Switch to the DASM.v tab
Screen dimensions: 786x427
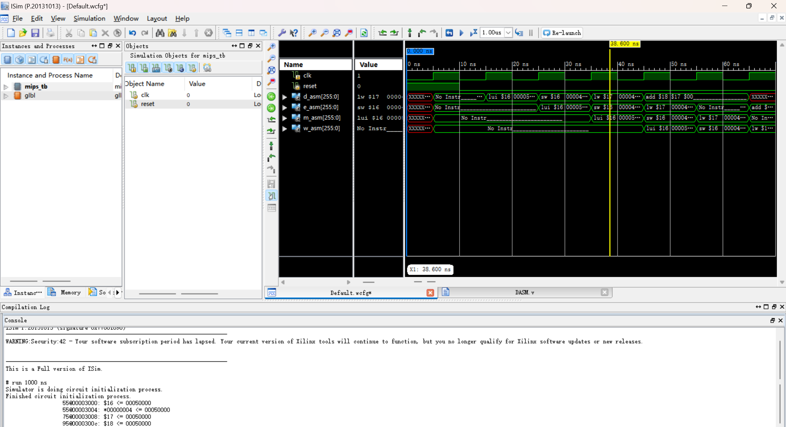pos(524,292)
